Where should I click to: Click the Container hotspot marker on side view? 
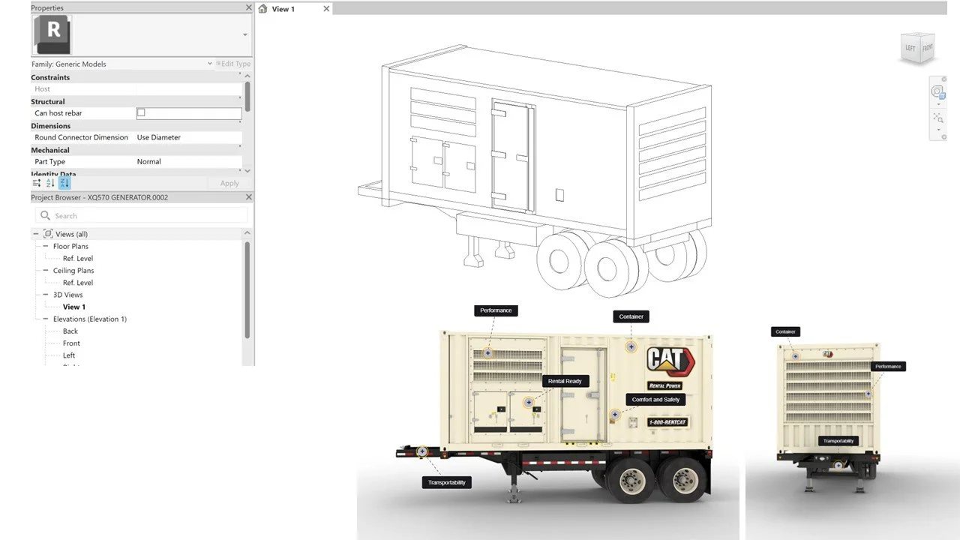pyautogui.click(x=631, y=346)
